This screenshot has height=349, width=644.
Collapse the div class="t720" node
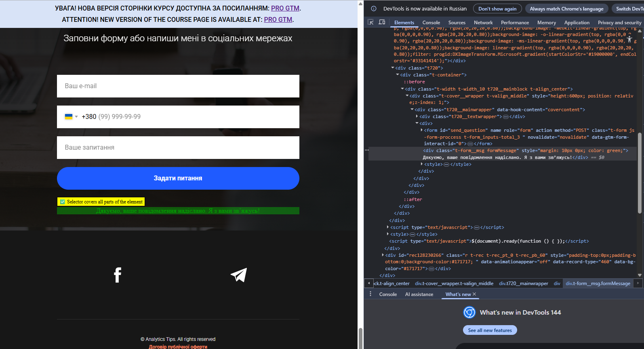(x=393, y=68)
